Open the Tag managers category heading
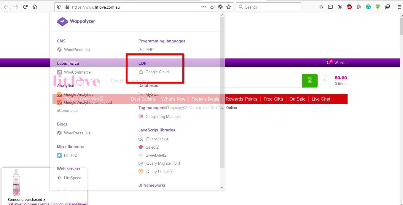403x205 pixels. click(152, 108)
